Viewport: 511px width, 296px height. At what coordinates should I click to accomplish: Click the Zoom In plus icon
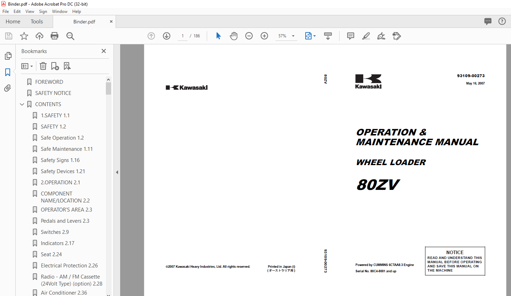coord(264,36)
